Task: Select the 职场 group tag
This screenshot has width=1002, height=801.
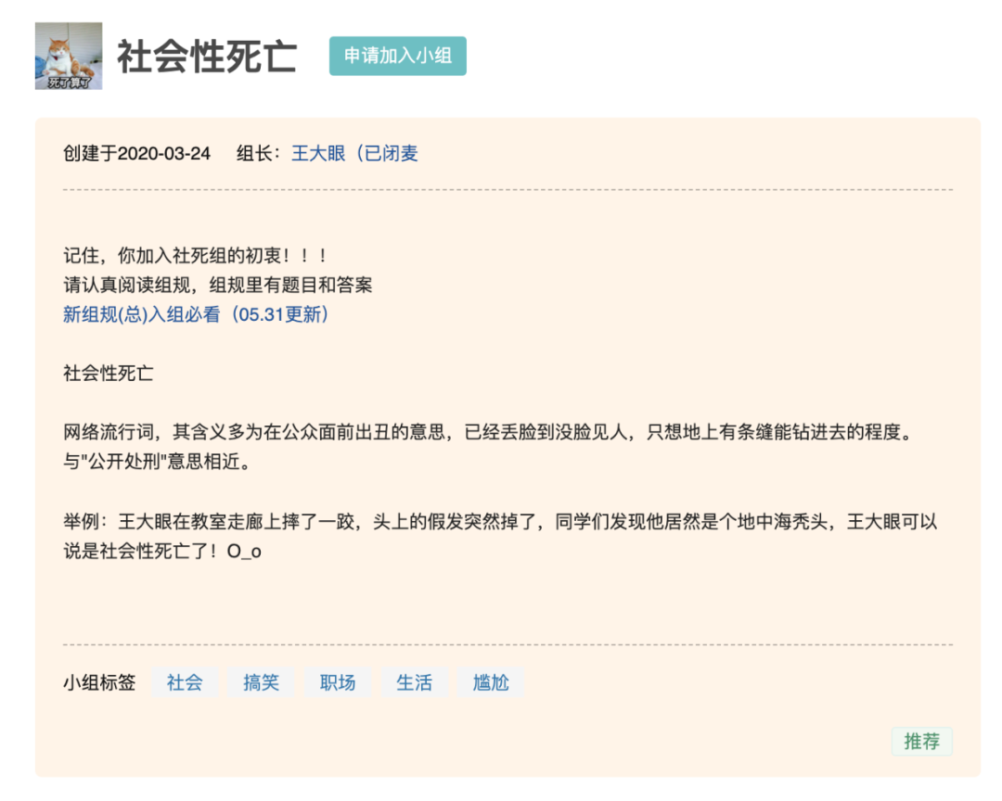Action: pos(338,682)
